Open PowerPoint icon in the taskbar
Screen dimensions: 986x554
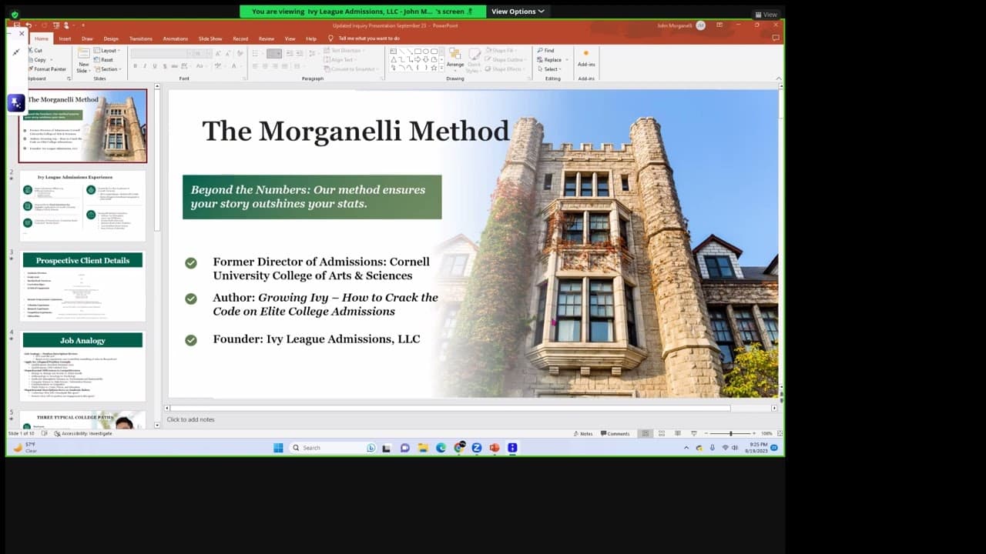(x=495, y=448)
